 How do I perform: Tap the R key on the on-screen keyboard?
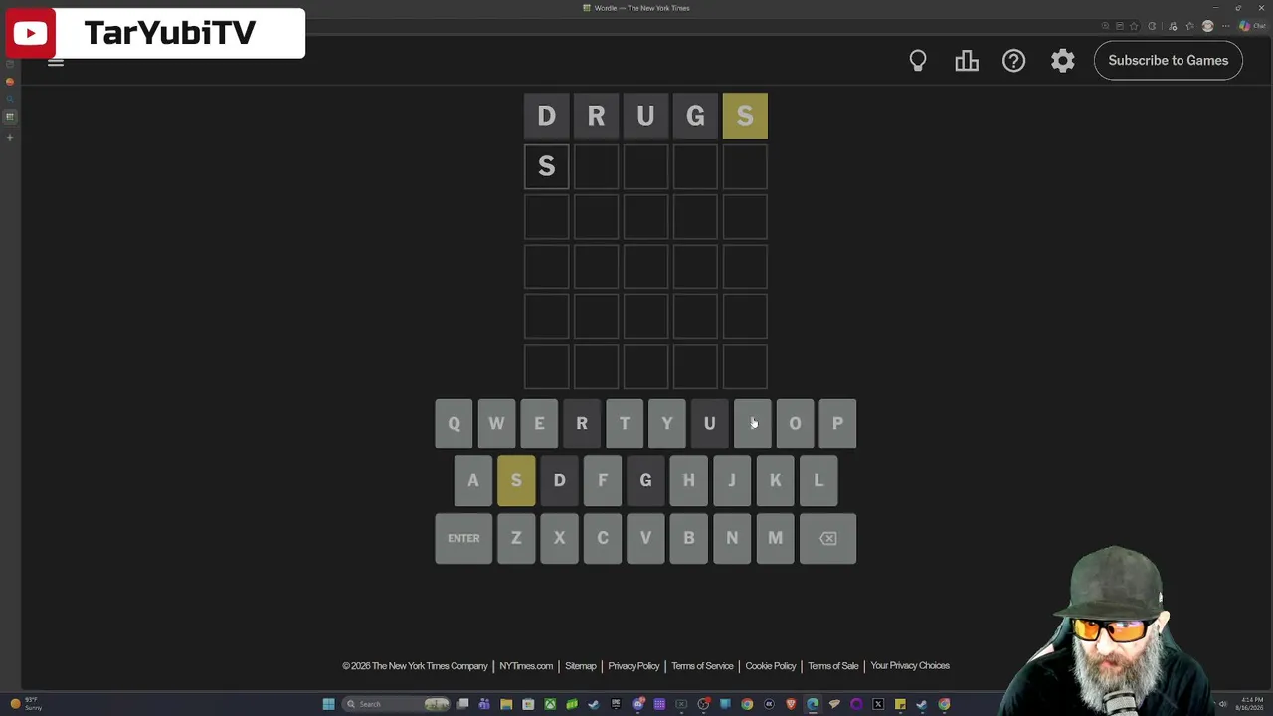582,424
